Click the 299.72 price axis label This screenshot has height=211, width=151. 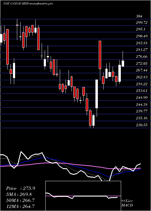[x=142, y=23]
